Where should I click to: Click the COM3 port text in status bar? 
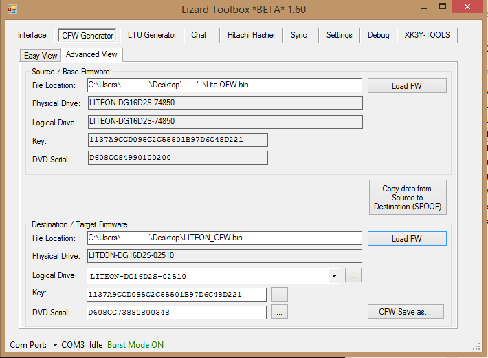[x=73, y=345]
